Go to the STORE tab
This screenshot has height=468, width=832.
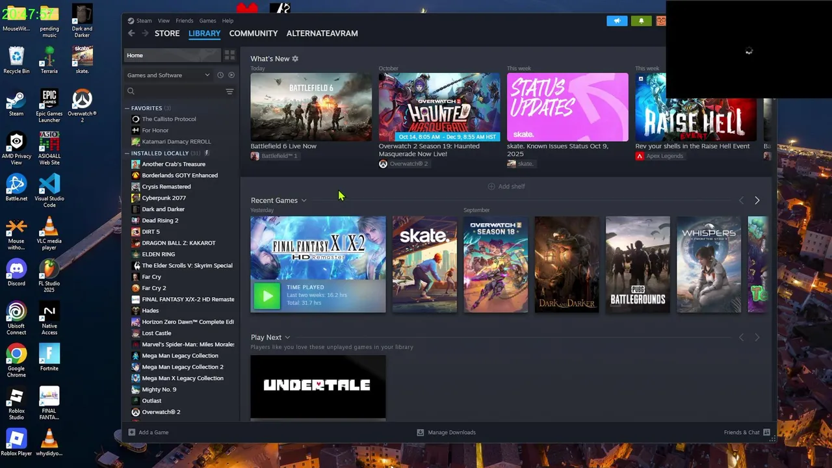click(x=167, y=33)
